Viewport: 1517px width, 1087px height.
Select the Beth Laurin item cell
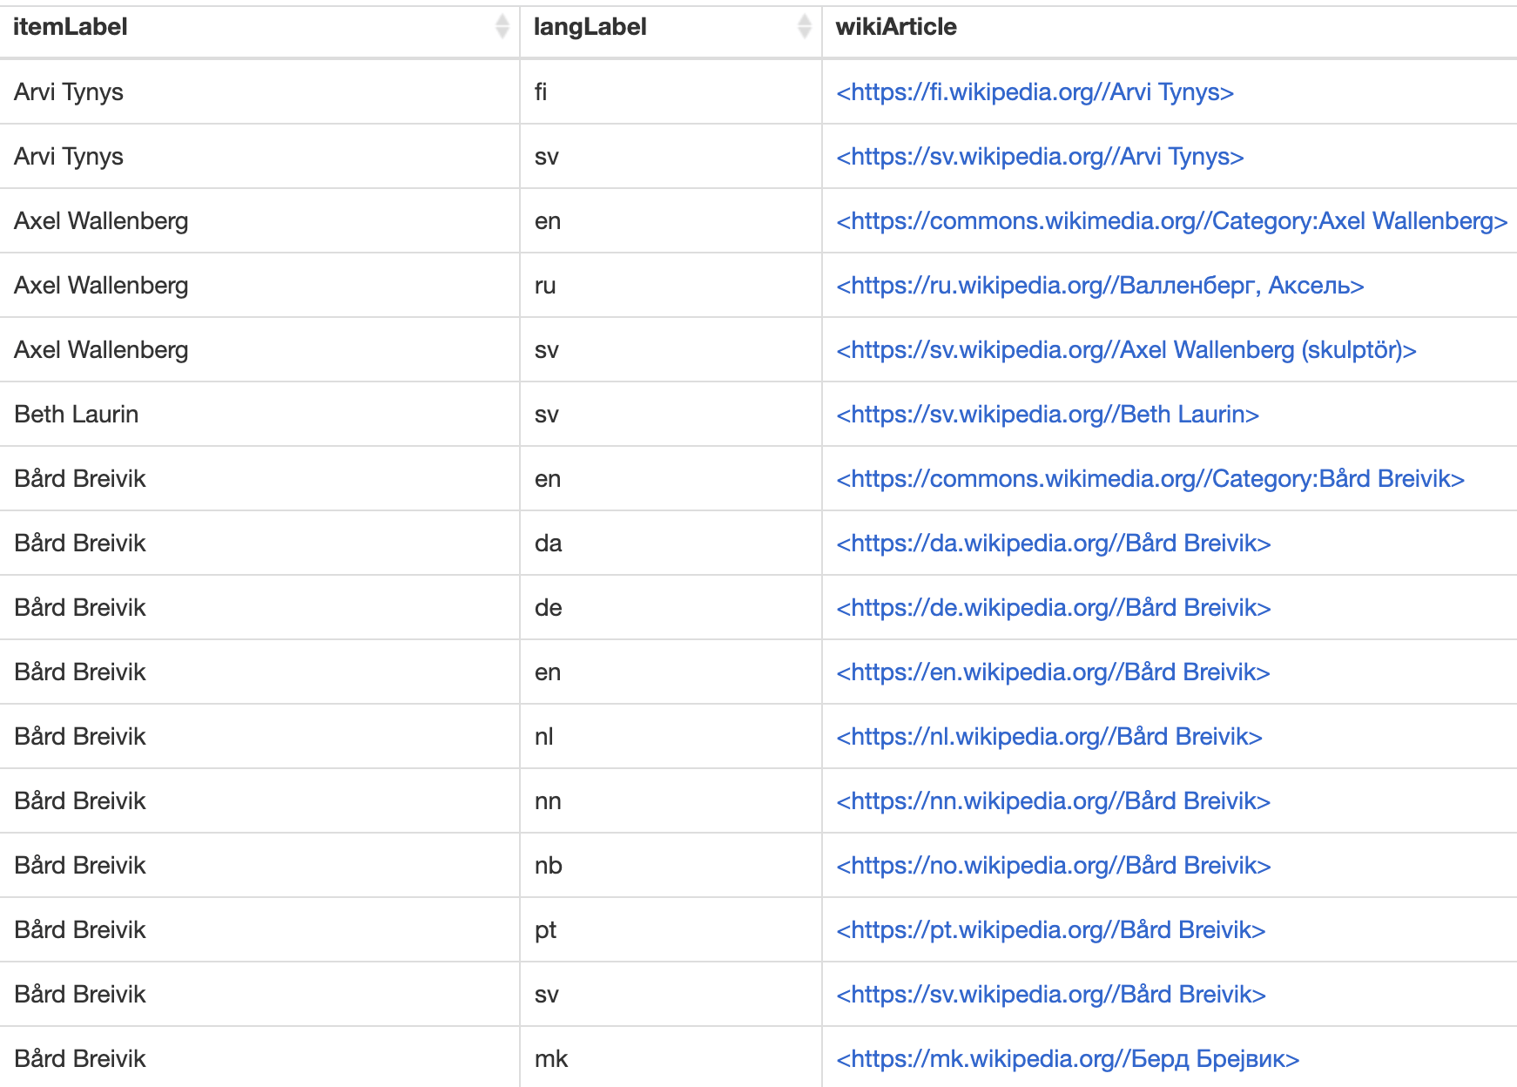click(x=77, y=415)
